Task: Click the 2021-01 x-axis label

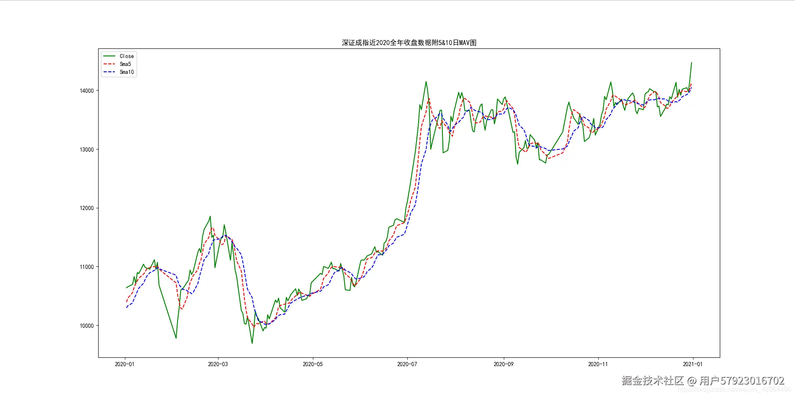Action: tap(693, 364)
